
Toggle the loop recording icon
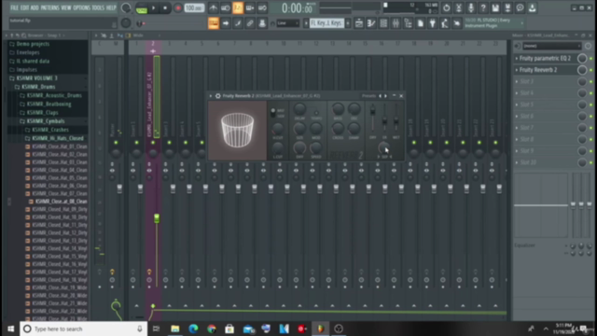(x=262, y=7)
